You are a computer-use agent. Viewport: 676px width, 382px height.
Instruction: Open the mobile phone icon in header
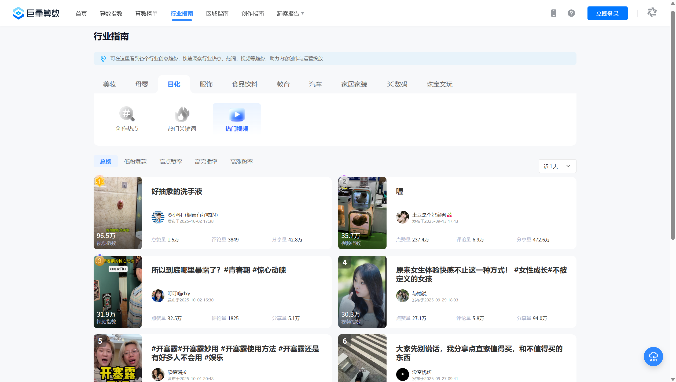pos(553,13)
